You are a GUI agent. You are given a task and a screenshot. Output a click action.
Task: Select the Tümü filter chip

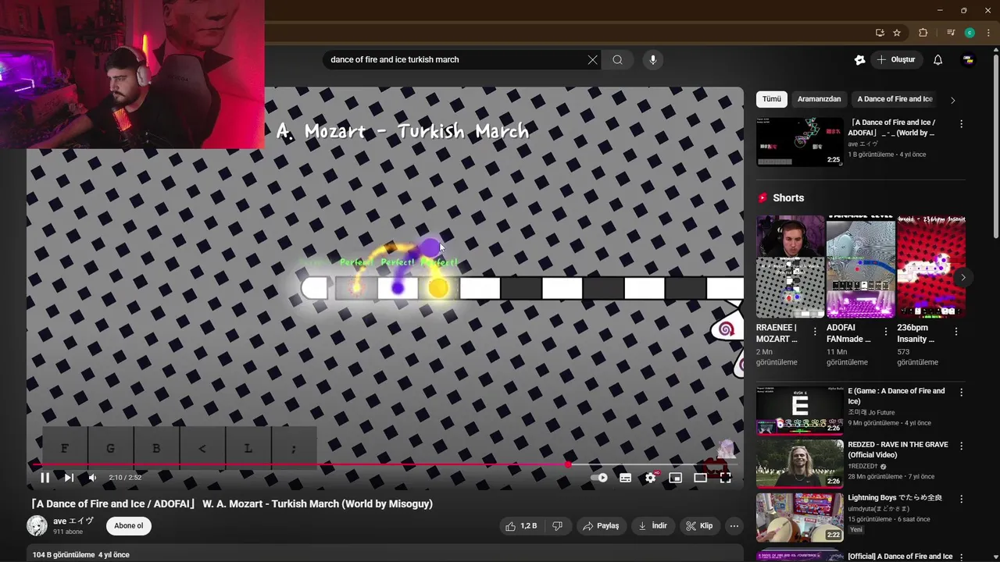pos(772,99)
